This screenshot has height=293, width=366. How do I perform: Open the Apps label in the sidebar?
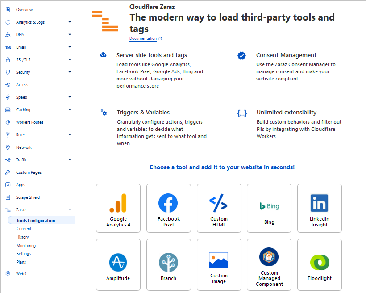click(x=20, y=185)
